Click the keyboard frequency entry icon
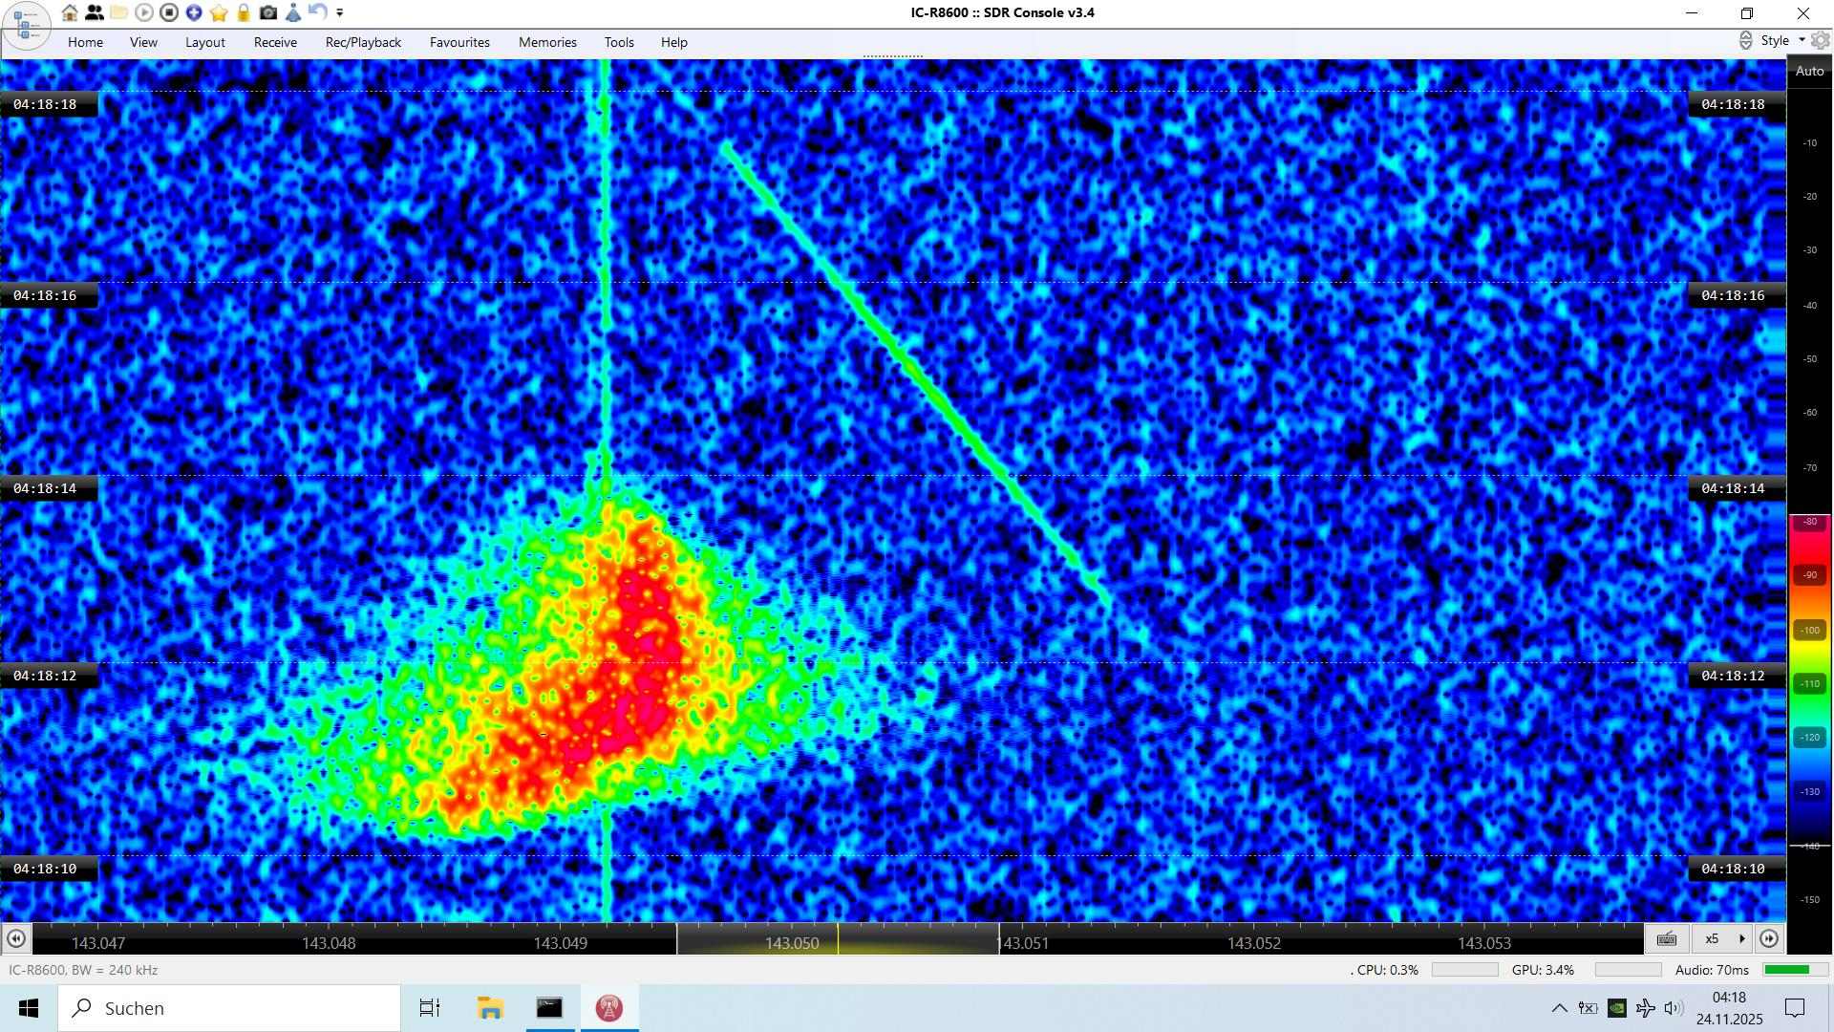 1667,938
